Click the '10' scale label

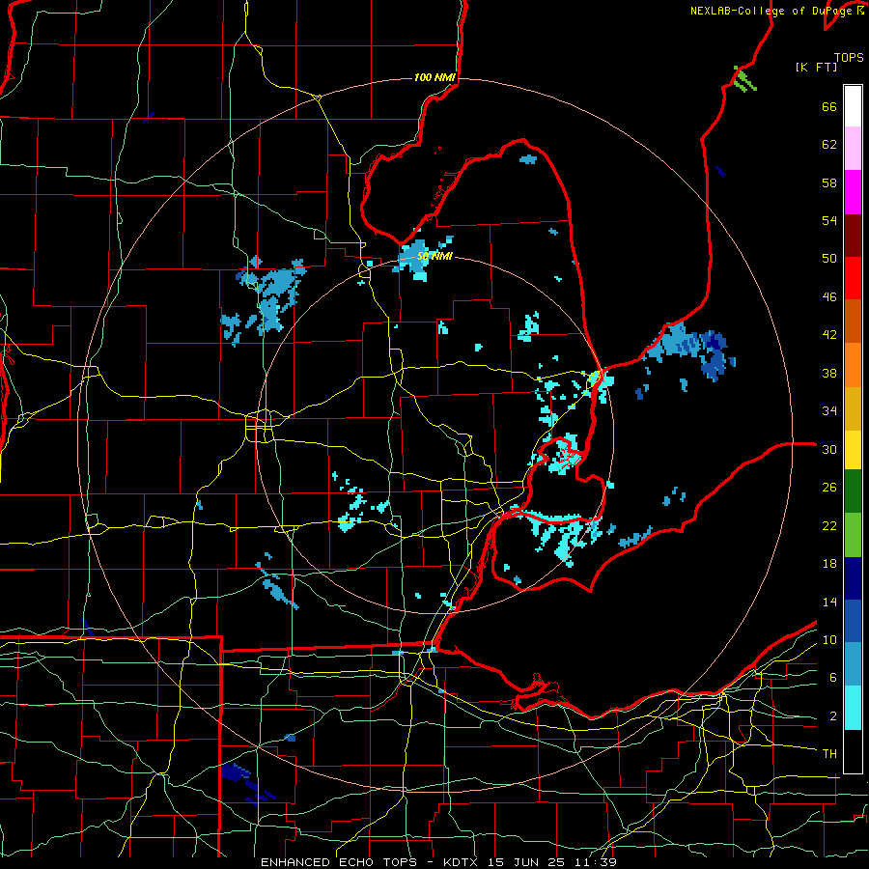click(x=829, y=639)
